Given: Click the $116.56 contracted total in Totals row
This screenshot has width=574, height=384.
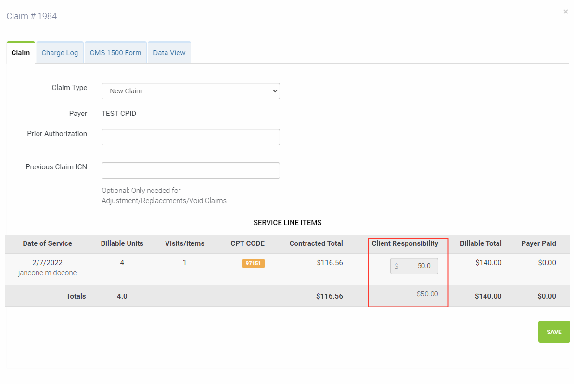Looking at the screenshot, I should click(330, 296).
